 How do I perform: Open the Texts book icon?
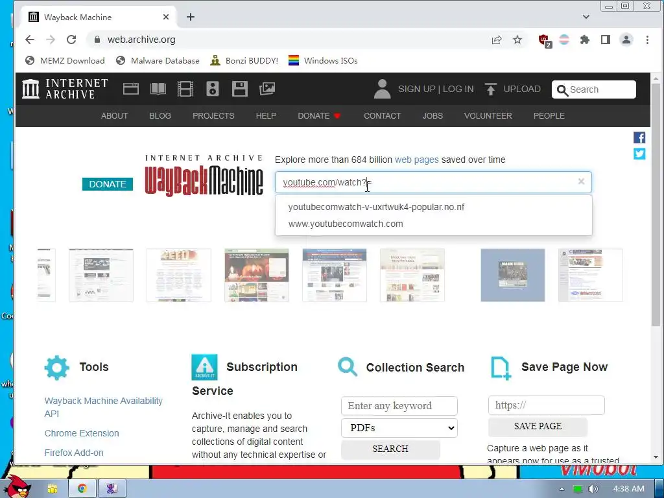(x=158, y=89)
